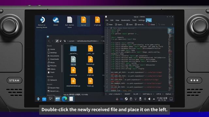Click the KWrite minimap scrollbar
Viewport: 209px width, 117px height.
click(170, 59)
